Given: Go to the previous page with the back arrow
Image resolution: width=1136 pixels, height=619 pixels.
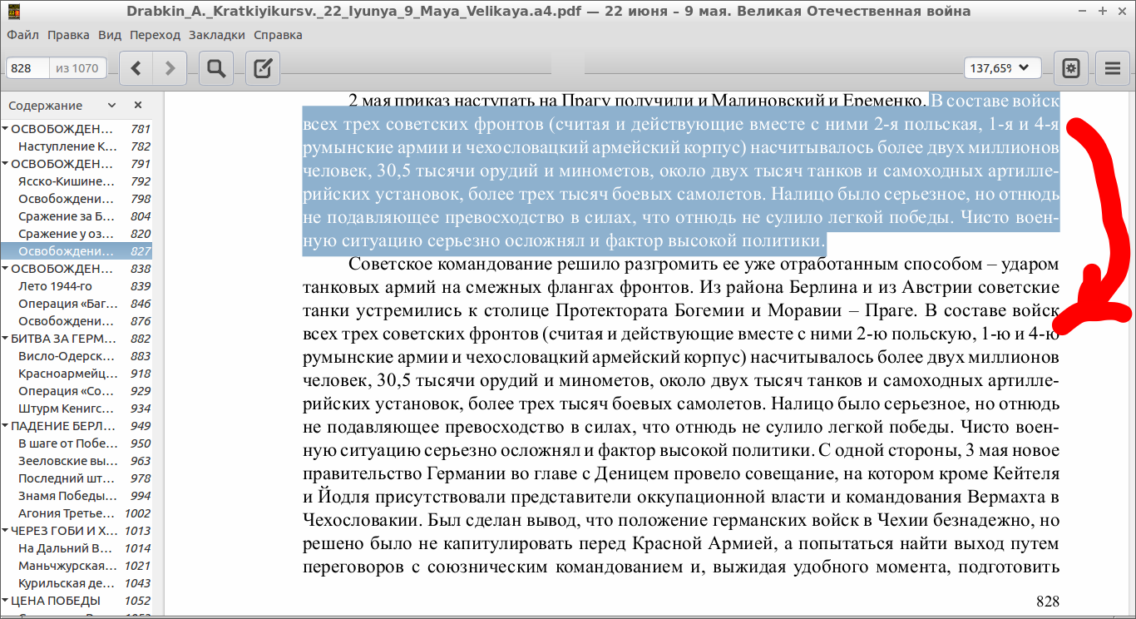Looking at the screenshot, I should tap(137, 68).
